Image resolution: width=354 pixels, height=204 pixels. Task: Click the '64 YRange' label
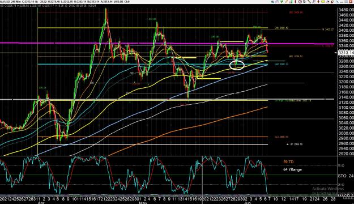tap(292, 169)
